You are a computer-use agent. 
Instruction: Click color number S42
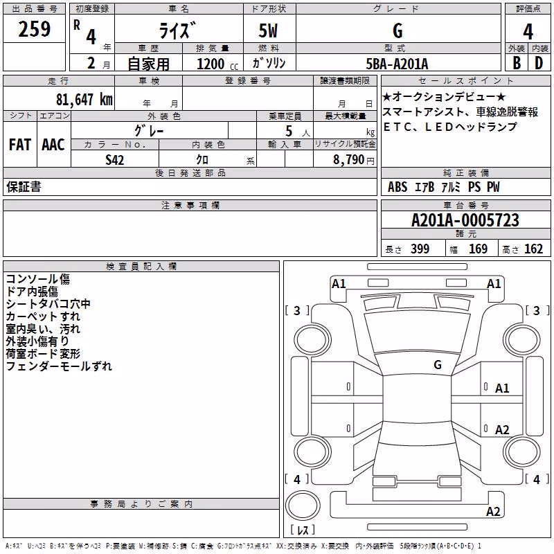(115, 160)
